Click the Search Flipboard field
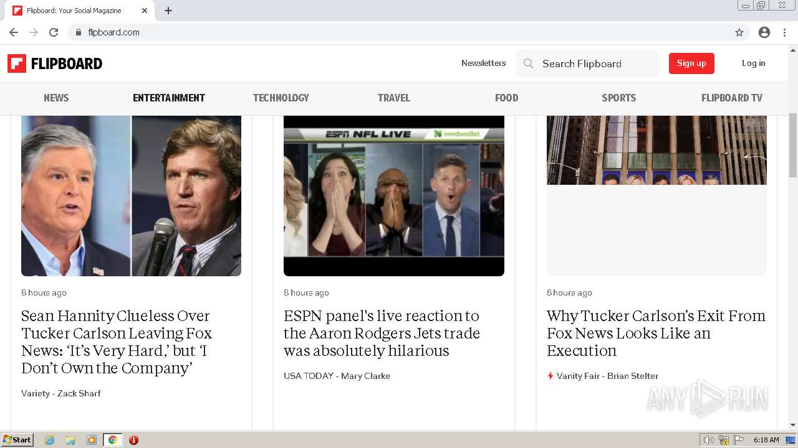Image resolution: width=798 pixels, height=448 pixels. click(587, 63)
